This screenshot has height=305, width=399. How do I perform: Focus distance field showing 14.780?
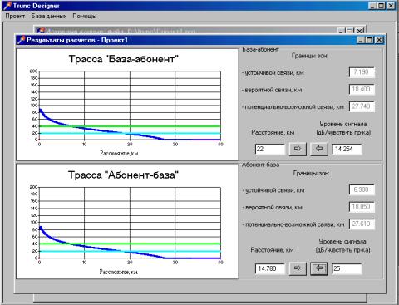click(269, 268)
